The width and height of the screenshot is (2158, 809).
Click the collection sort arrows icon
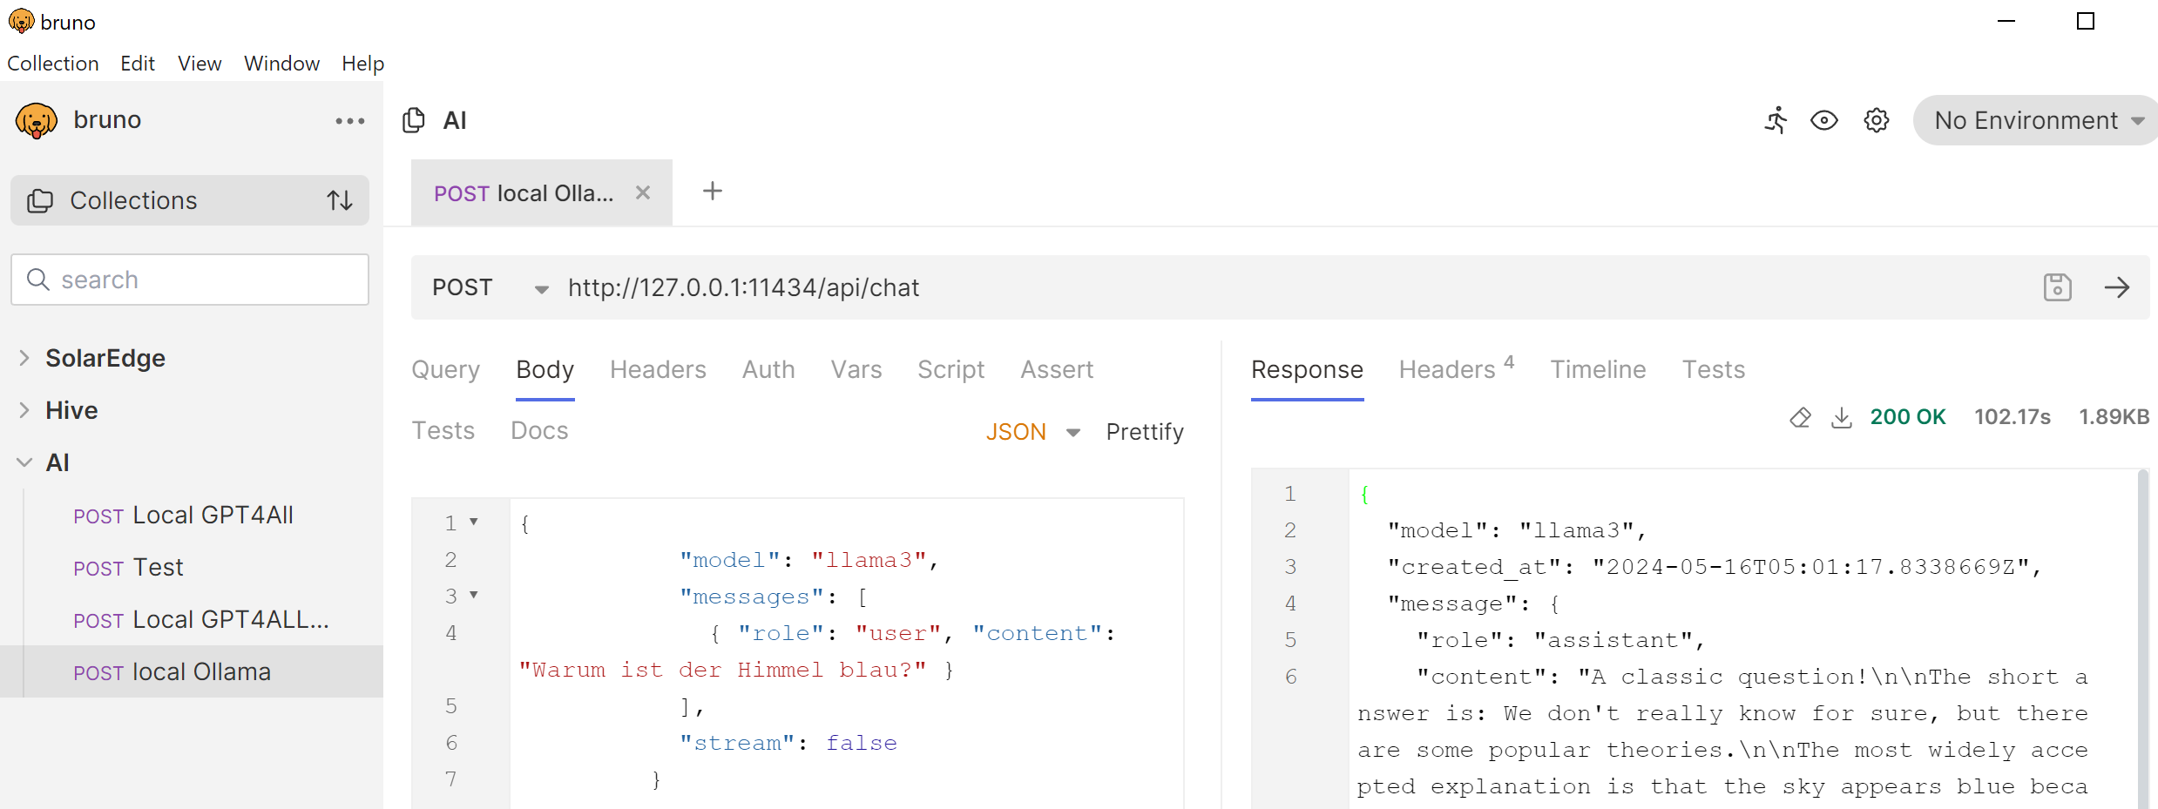click(340, 200)
